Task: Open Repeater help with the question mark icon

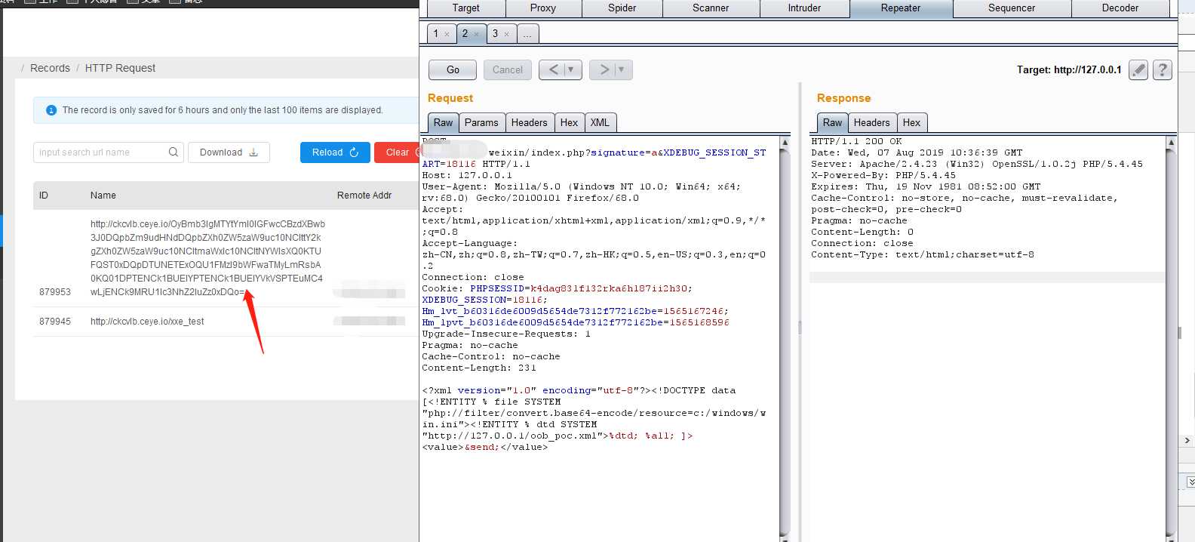Action: 1163,69
